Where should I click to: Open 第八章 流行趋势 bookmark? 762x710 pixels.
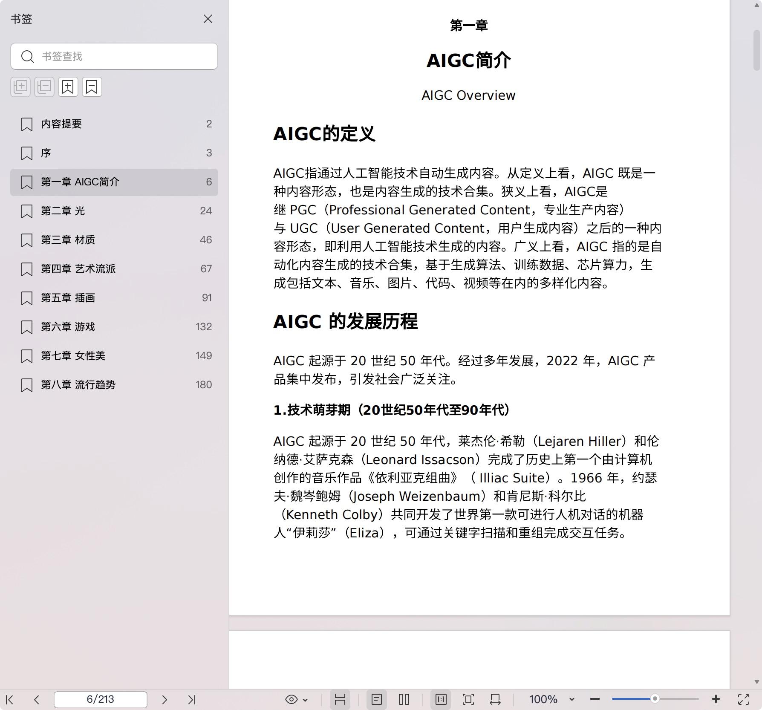point(114,385)
